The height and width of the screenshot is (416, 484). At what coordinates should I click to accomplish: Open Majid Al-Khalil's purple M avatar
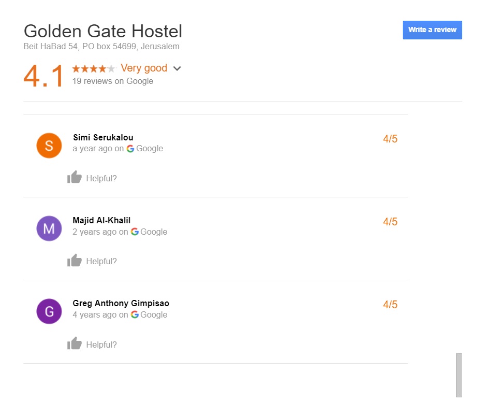[x=49, y=228]
